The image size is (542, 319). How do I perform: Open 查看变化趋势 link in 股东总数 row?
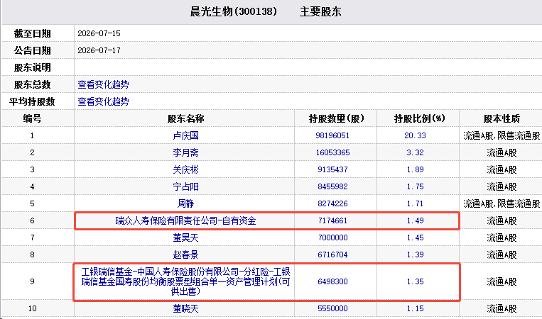tap(103, 84)
